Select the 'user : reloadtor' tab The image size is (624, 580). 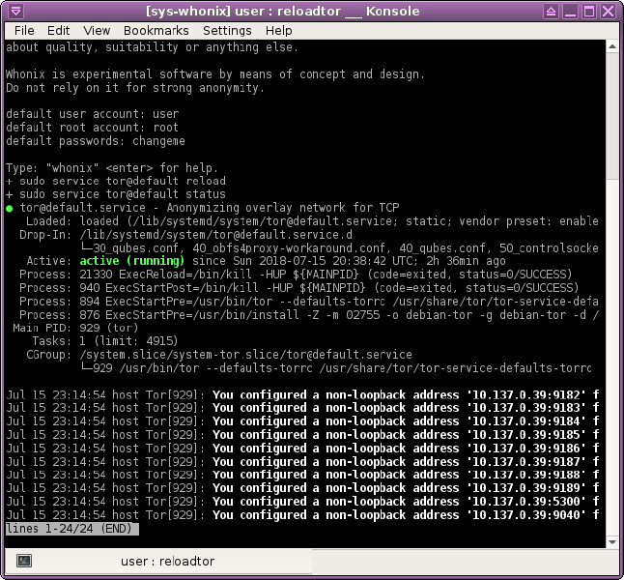[158, 562]
